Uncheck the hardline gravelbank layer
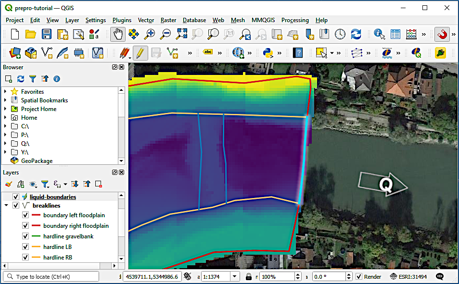 (x=25, y=236)
